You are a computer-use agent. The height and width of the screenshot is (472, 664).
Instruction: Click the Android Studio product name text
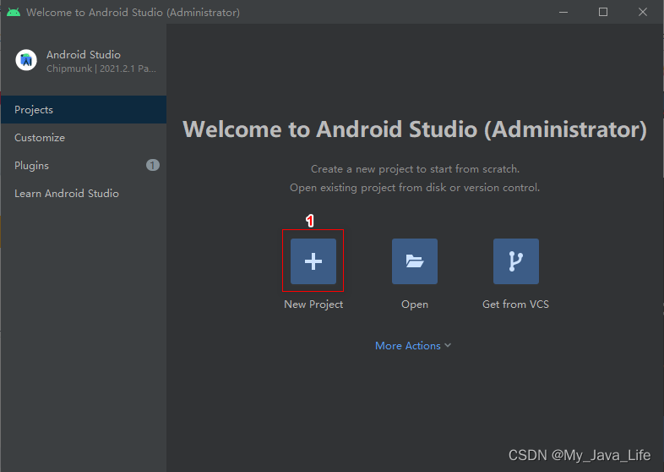pyautogui.click(x=84, y=55)
